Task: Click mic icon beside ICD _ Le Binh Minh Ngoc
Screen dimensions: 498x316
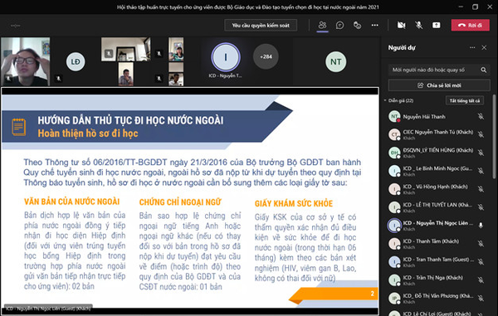Action: (x=481, y=171)
